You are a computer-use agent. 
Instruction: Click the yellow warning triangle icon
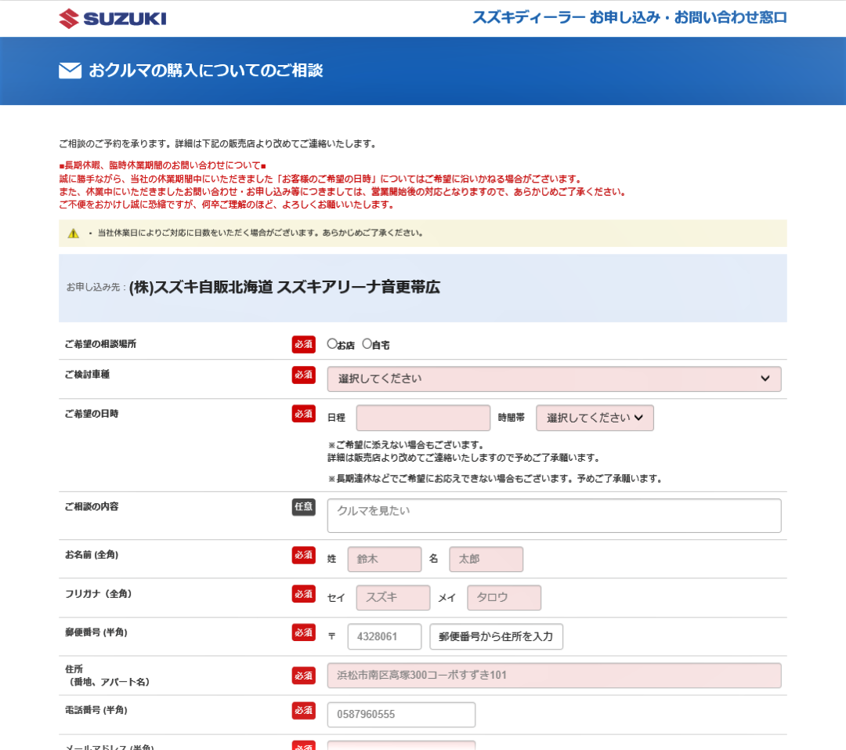coord(74,234)
